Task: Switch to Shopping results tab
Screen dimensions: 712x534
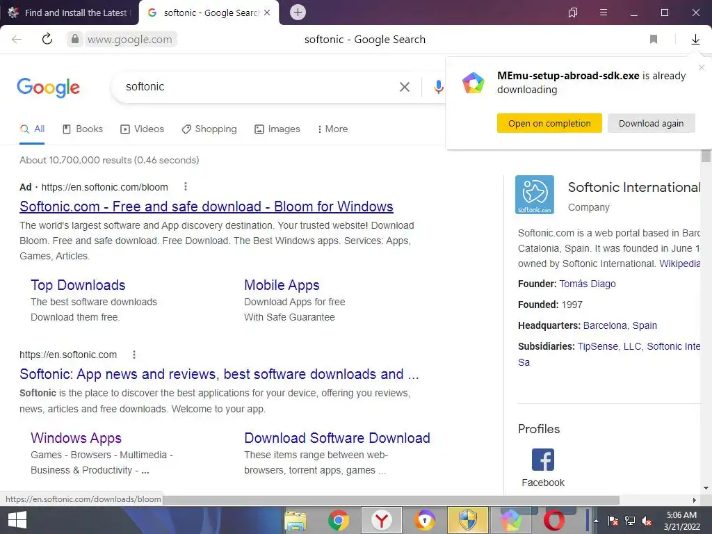Action: [209, 129]
